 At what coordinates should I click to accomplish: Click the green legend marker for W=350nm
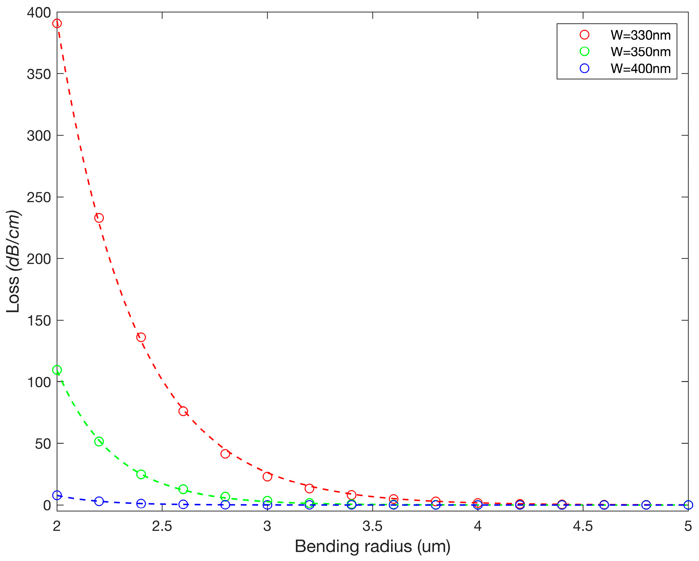coord(584,51)
